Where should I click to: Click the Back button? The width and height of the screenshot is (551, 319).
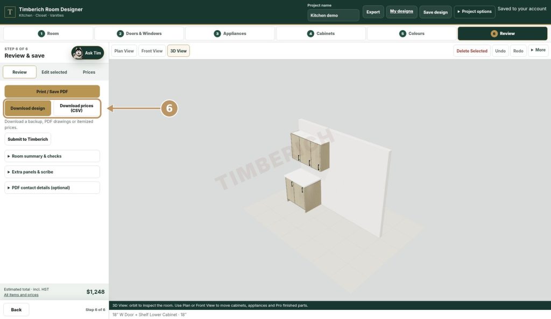16,310
